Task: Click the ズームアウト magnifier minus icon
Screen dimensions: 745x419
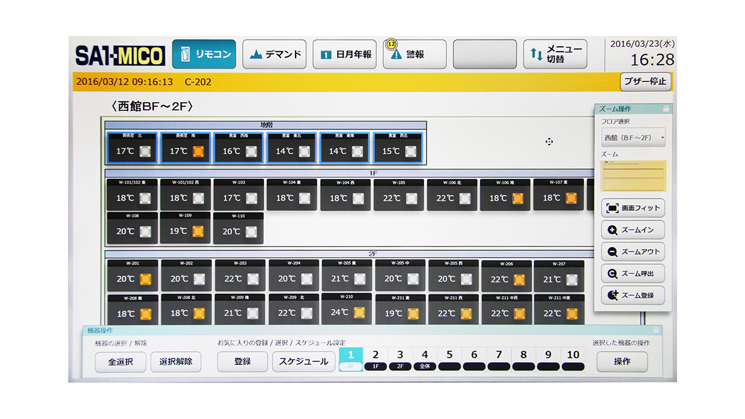Action: point(612,252)
